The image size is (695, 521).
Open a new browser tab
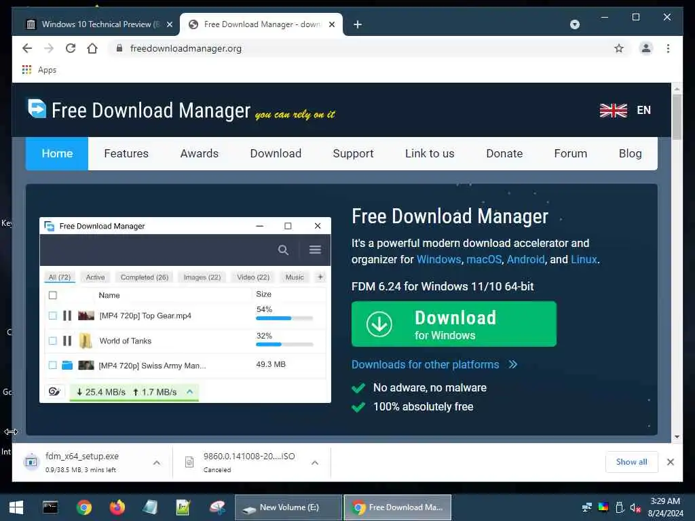[358, 24]
